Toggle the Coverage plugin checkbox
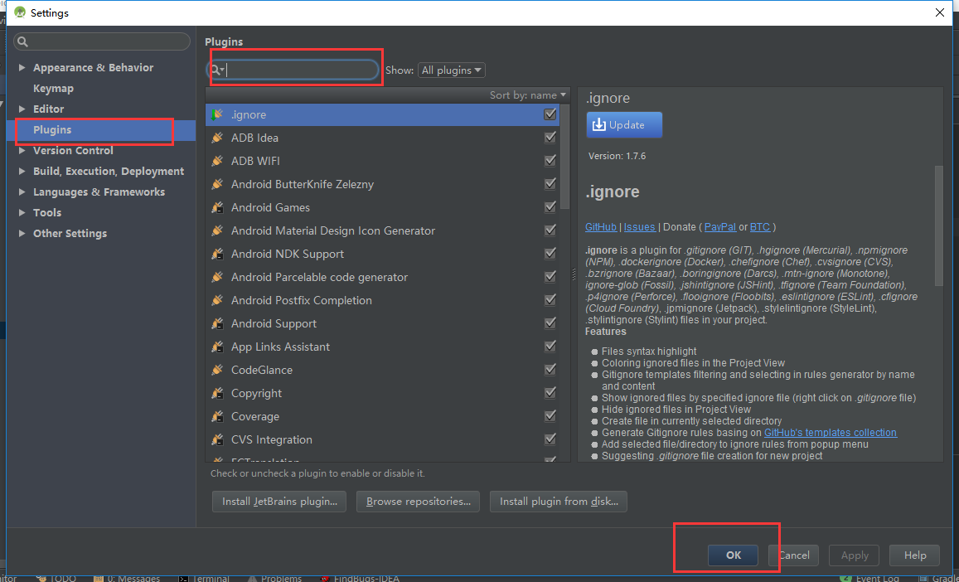The image size is (959, 582). tap(550, 417)
